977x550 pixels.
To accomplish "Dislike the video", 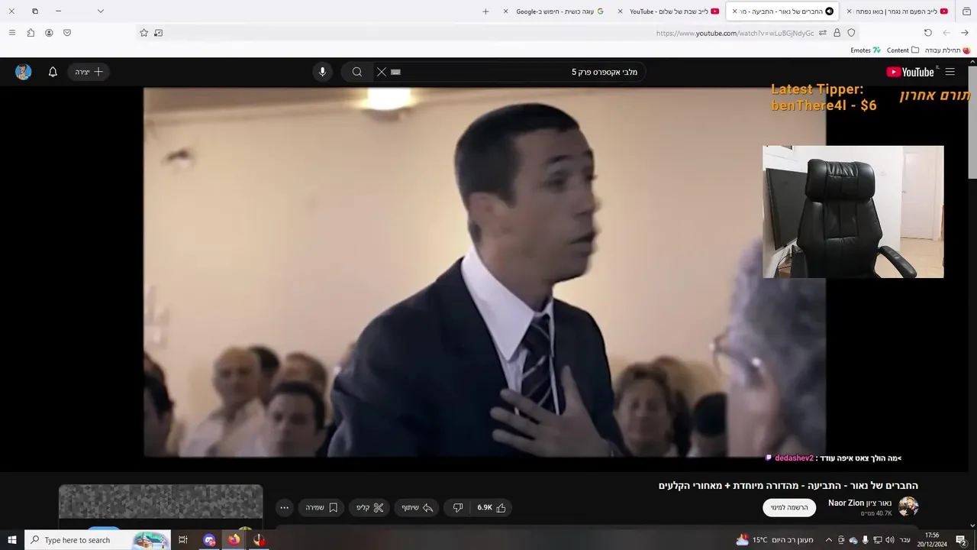I will coord(458,507).
